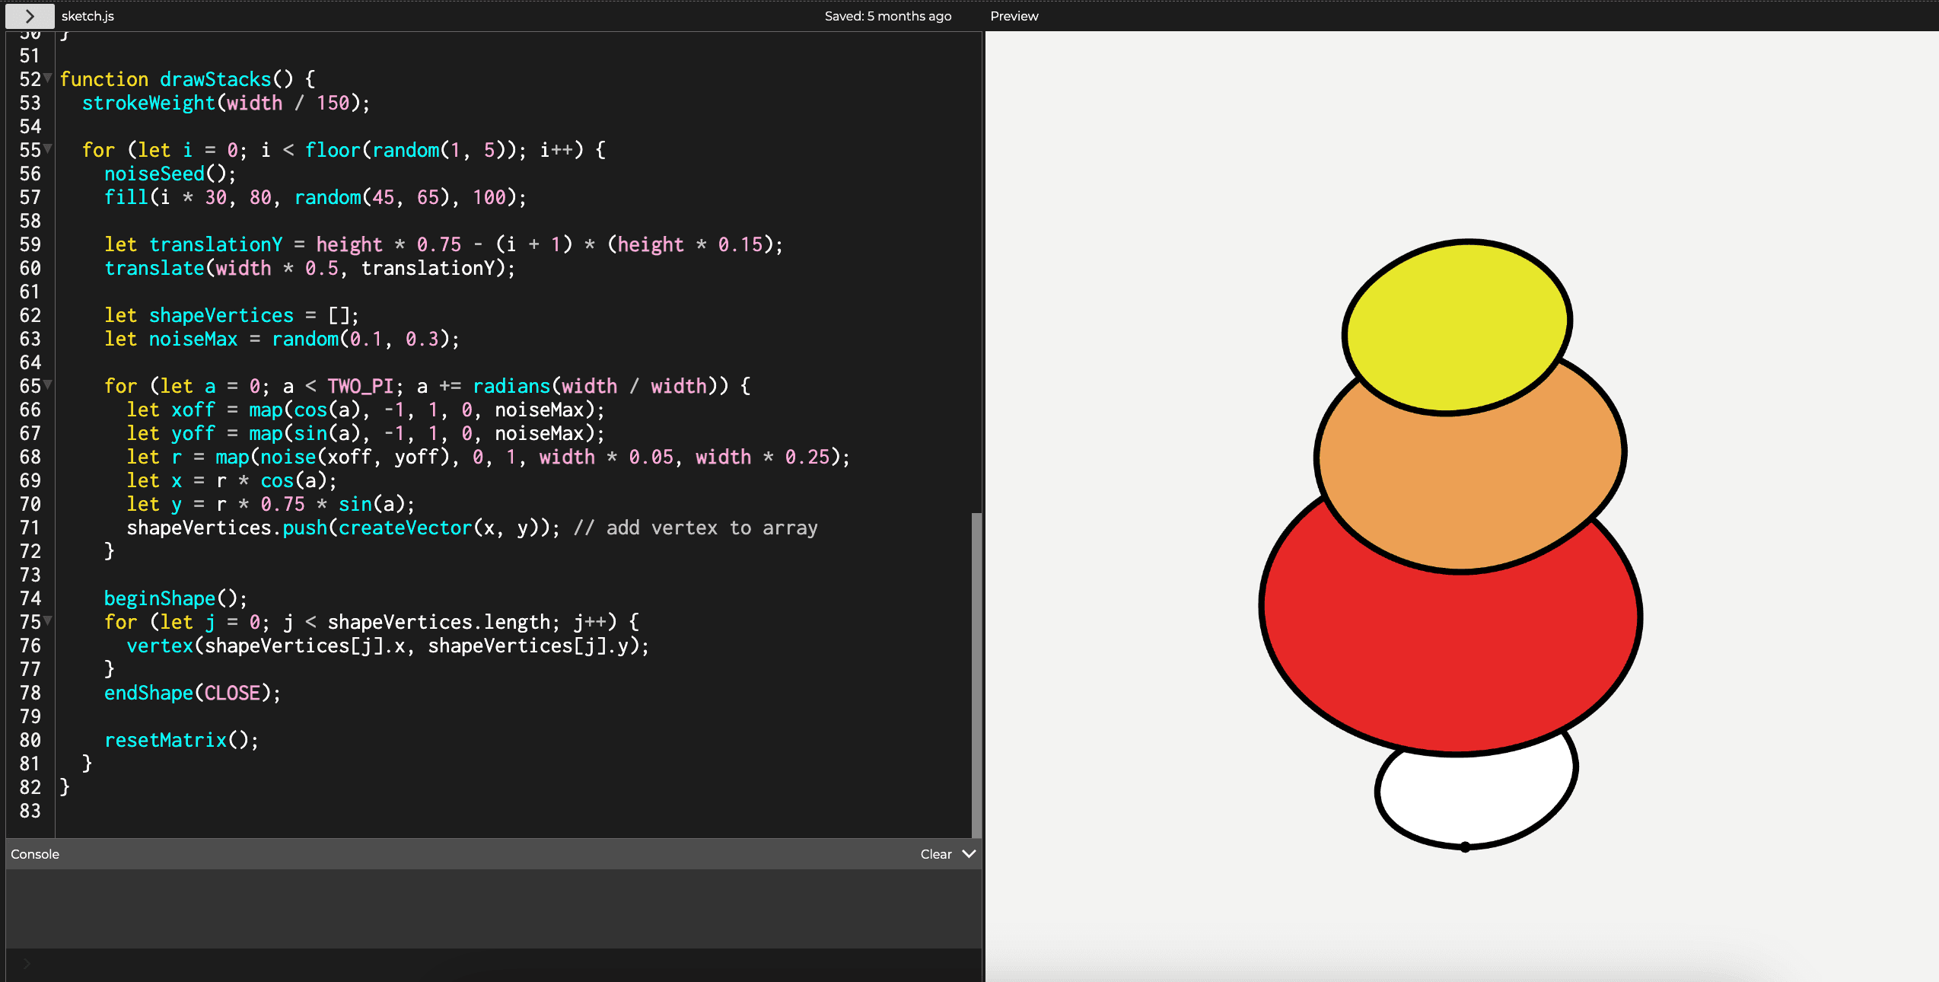Screen dimensions: 1939x982
Task: Click the console input prompt arrow
Action: pos(27,964)
